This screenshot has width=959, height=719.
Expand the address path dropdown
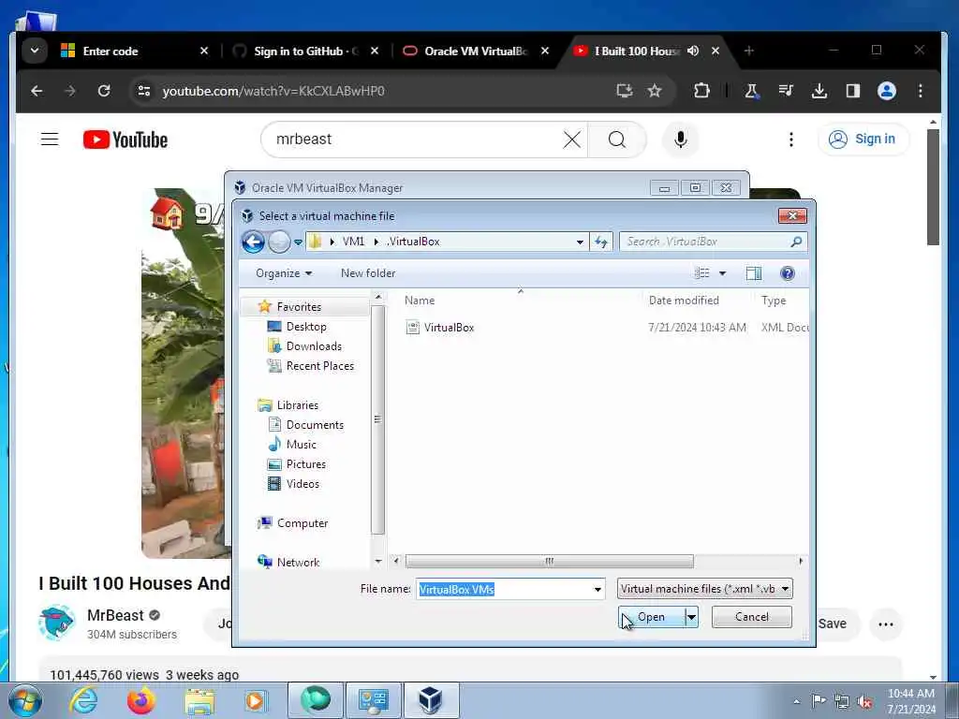click(x=579, y=242)
